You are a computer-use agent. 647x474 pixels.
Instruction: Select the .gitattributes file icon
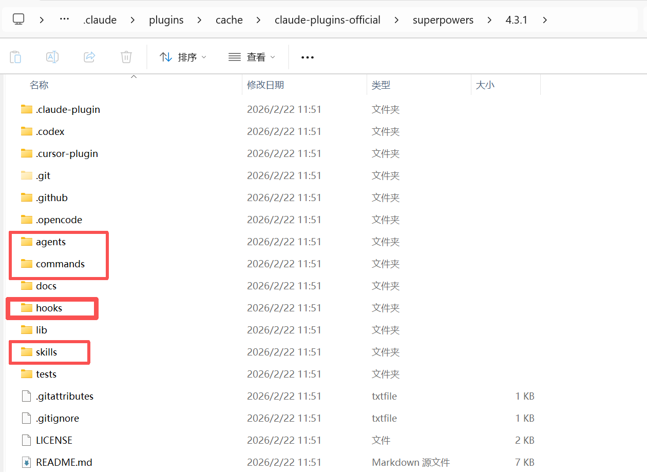pyautogui.click(x=27, y=396)
